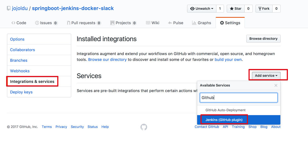Open Deploy keys settings

pos(39,92)
